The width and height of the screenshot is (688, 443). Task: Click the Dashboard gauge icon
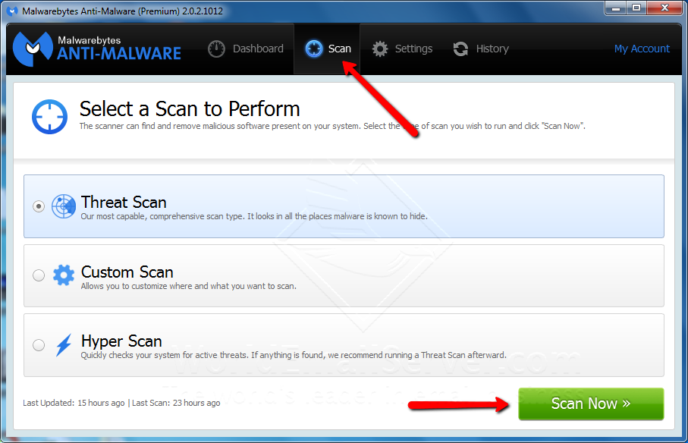[216, 49]
